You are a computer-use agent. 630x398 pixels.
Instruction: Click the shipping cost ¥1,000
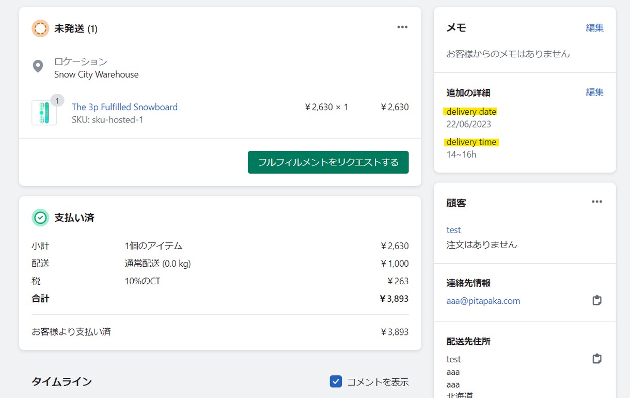click(x=395, y=264)
